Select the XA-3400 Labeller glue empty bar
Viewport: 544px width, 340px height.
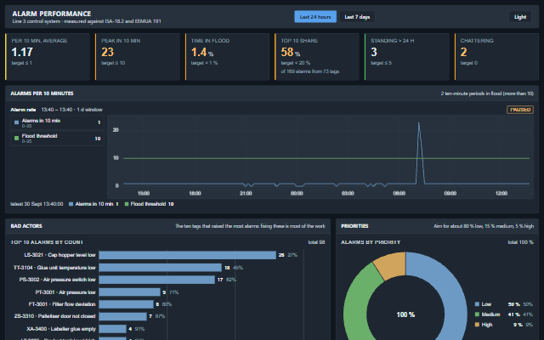[112, 329]
